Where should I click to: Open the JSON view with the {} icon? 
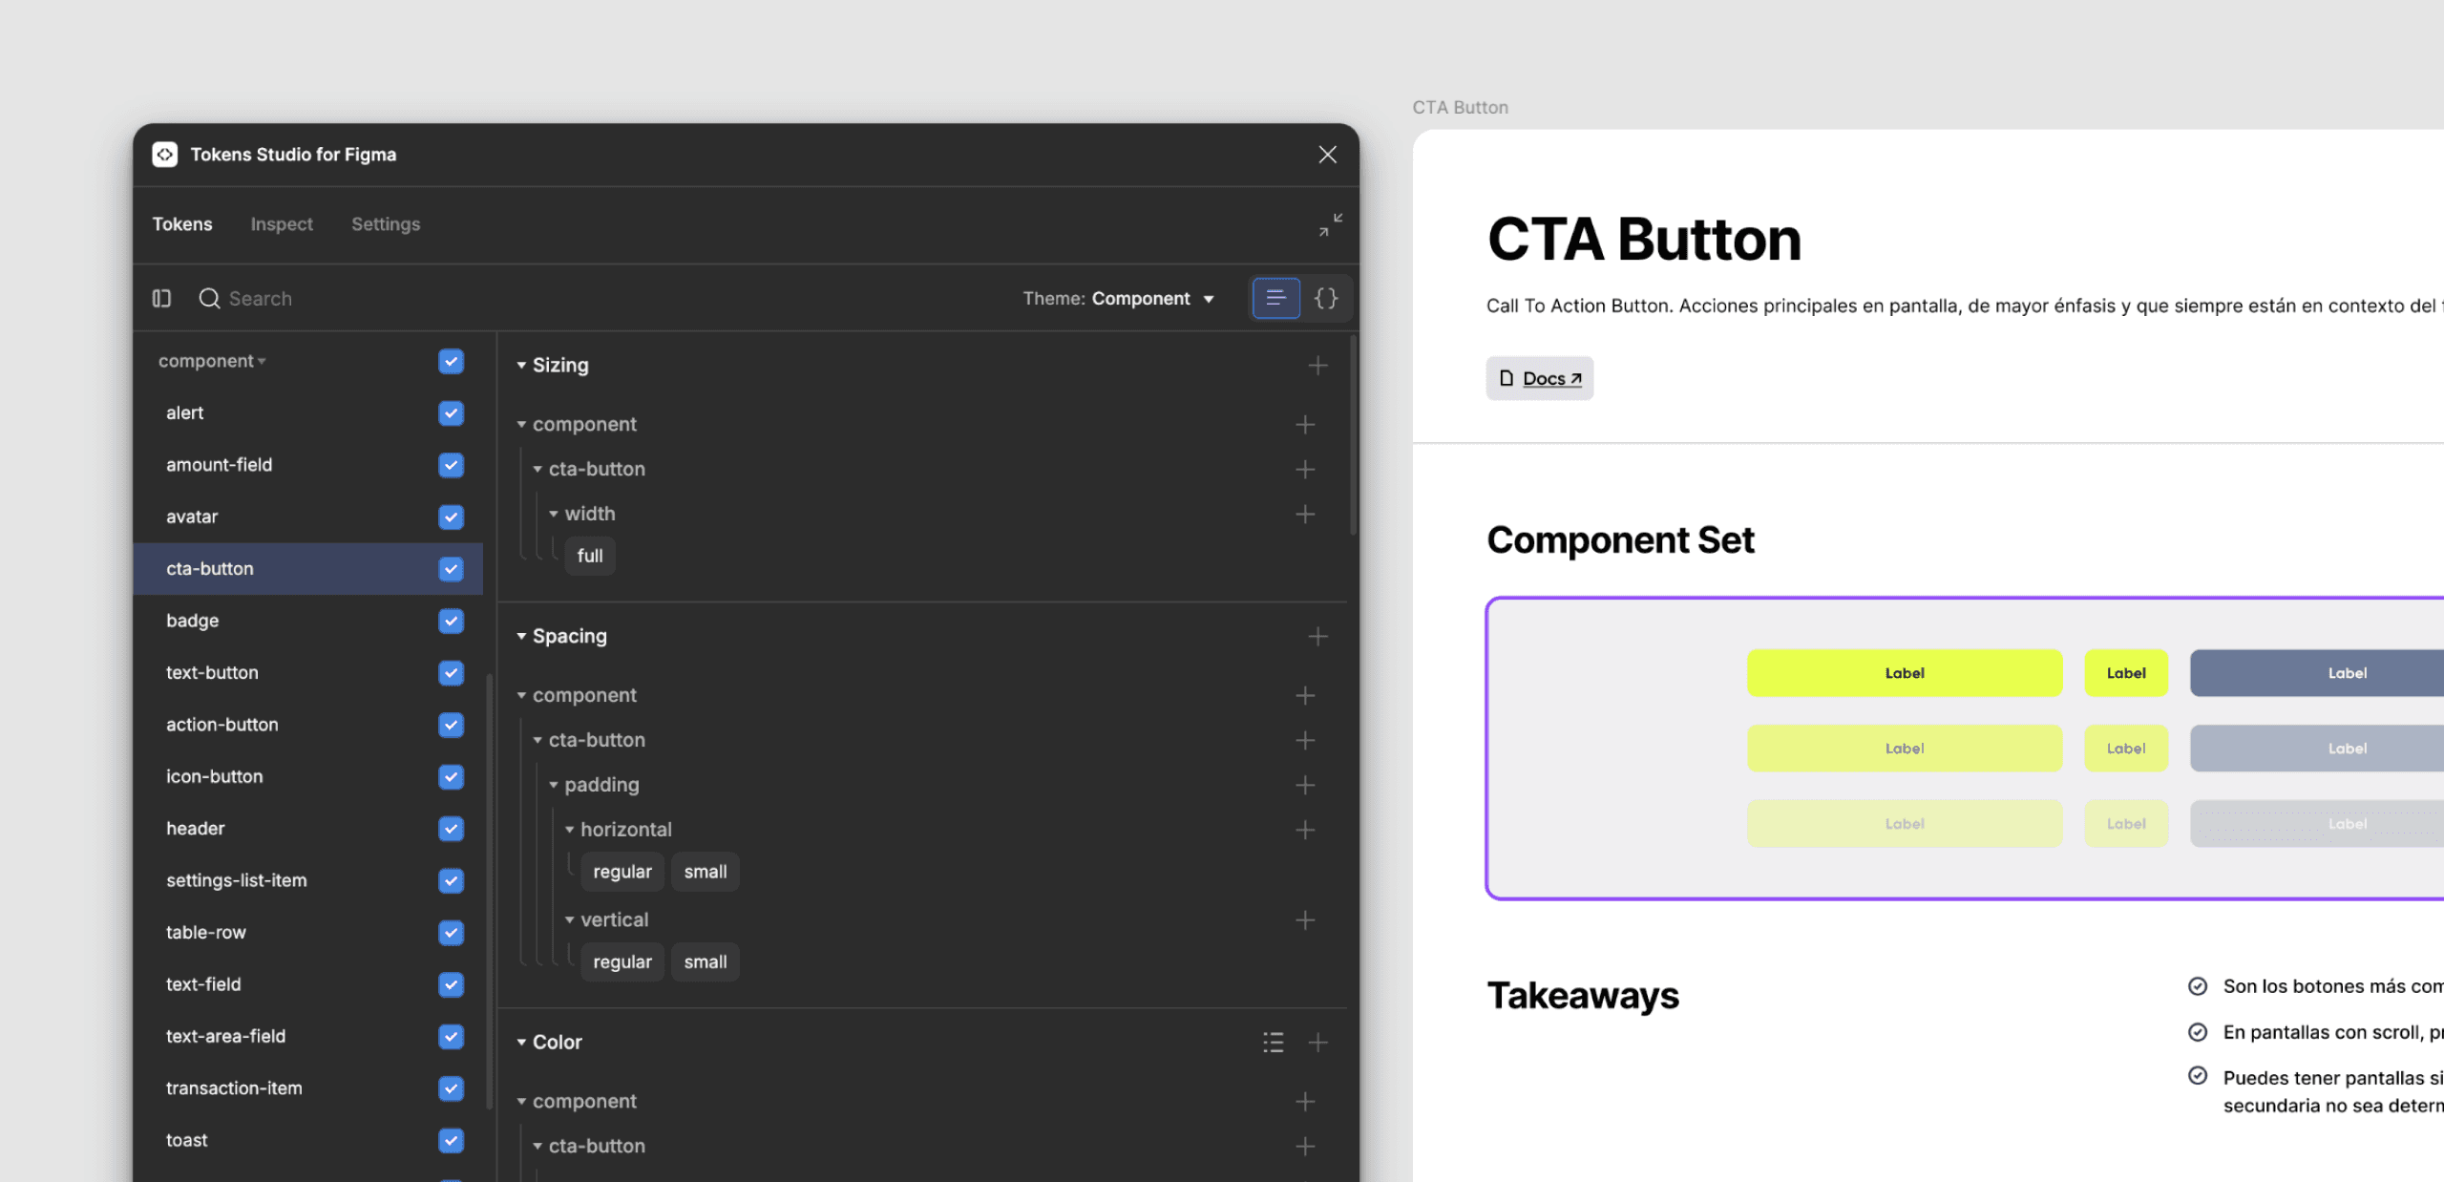(1326, 298)
